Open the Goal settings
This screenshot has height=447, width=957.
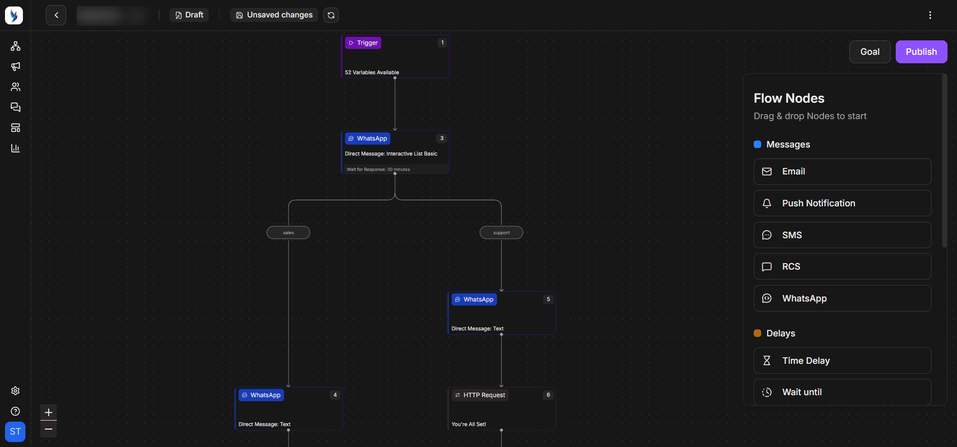coord(870,52)
